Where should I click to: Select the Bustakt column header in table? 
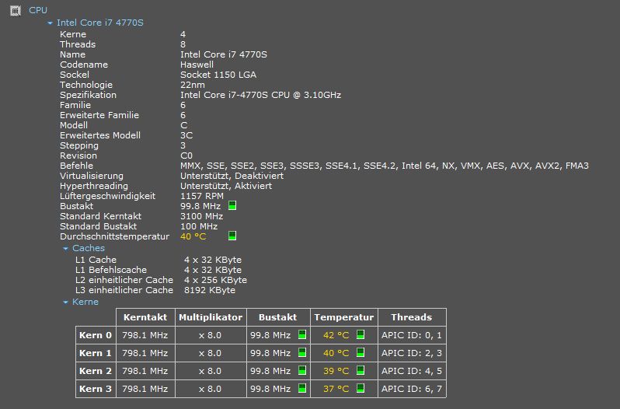[278, 317]
